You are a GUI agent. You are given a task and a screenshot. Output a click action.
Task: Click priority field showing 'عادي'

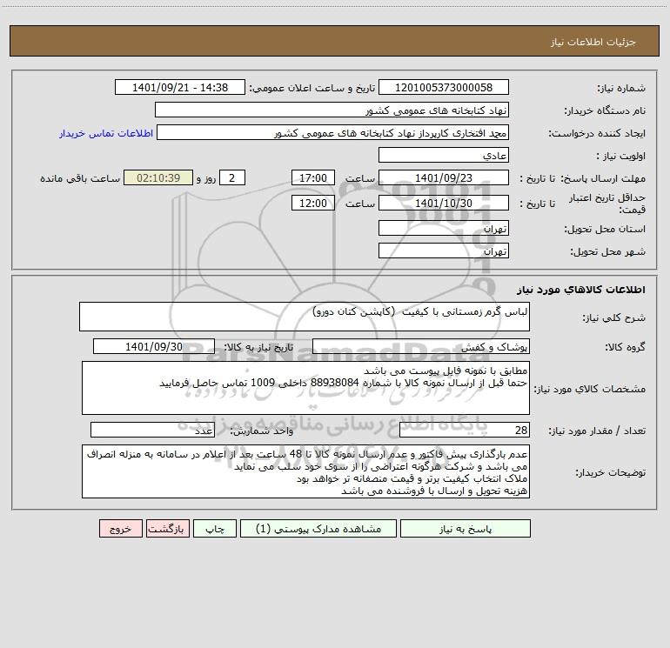(444, 156)
